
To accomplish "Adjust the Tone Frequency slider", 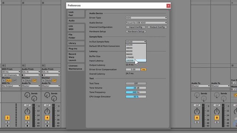I will click(136, 92).
